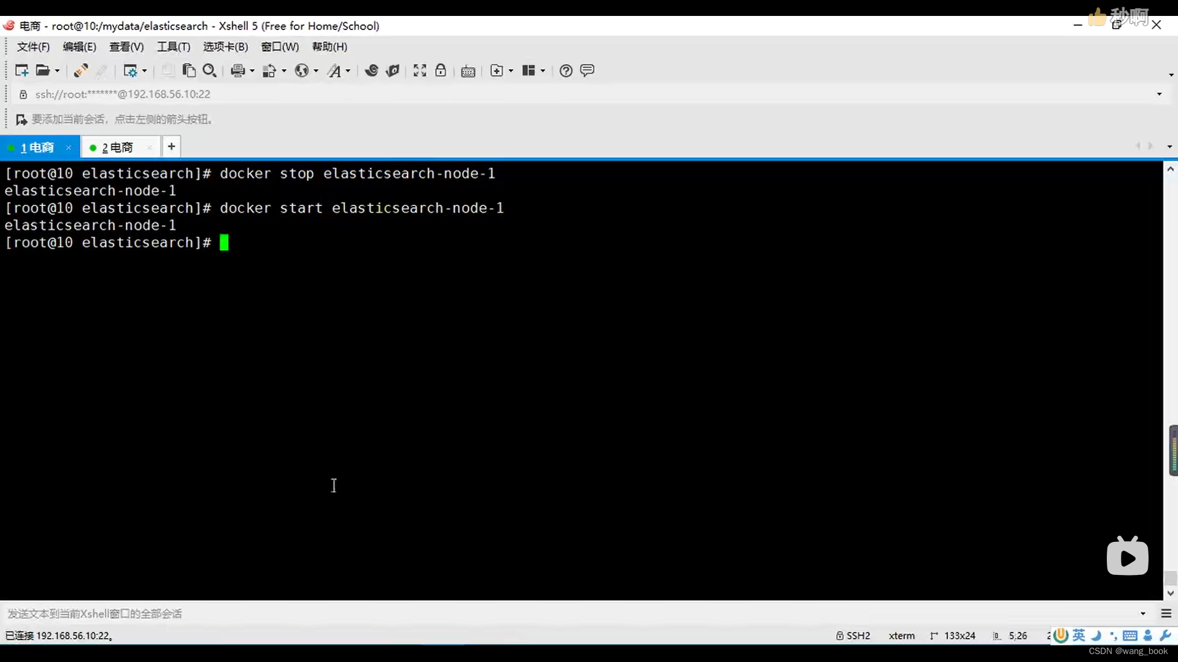Click the New Session icon

(x=21, y=70)
